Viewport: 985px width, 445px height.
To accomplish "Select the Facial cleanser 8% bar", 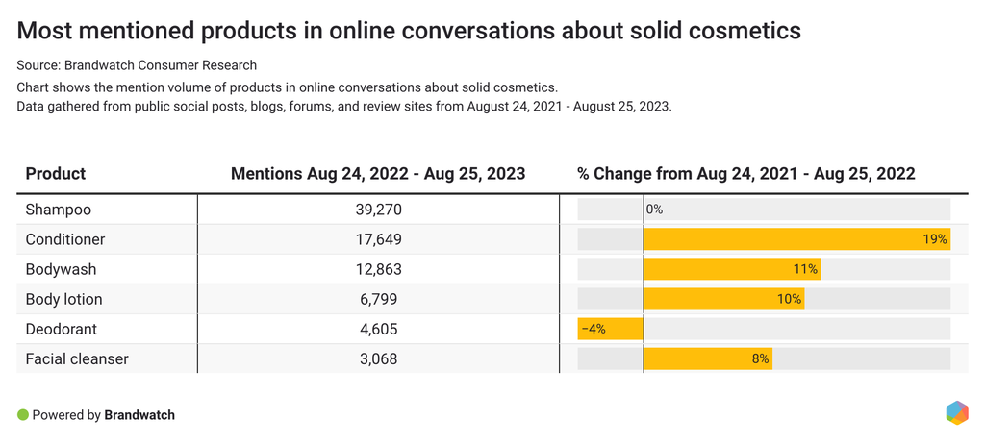I will click(707, 359).
